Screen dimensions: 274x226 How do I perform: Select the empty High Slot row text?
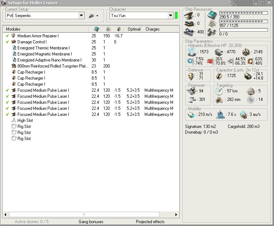tap(25, 120)
